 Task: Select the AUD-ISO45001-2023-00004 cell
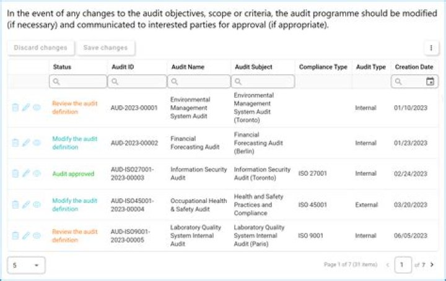tap(133, 205)
